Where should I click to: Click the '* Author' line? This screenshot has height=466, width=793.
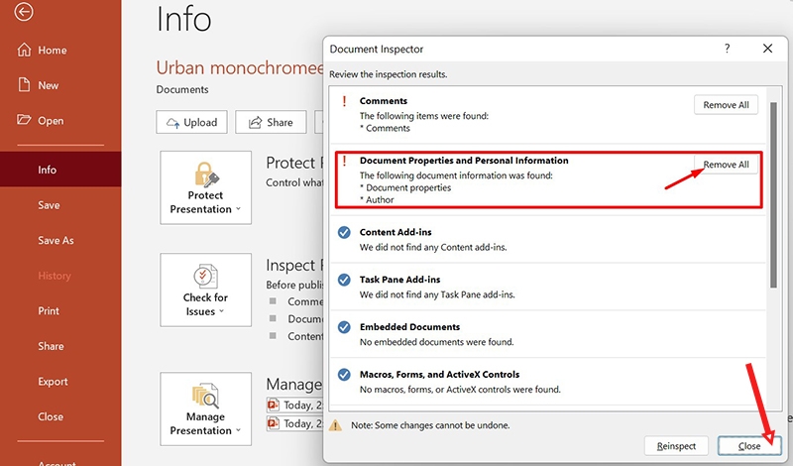point(377,200)
